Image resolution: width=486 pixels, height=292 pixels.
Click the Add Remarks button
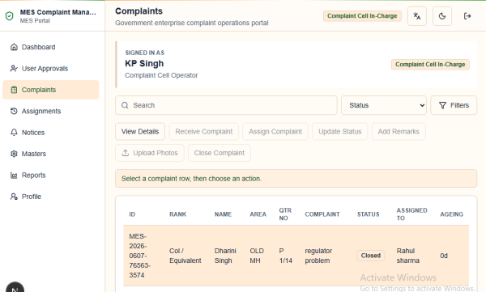coord(399,132)
